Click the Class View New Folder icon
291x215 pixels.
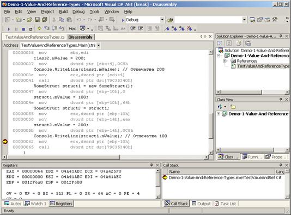tap(233, 107)
